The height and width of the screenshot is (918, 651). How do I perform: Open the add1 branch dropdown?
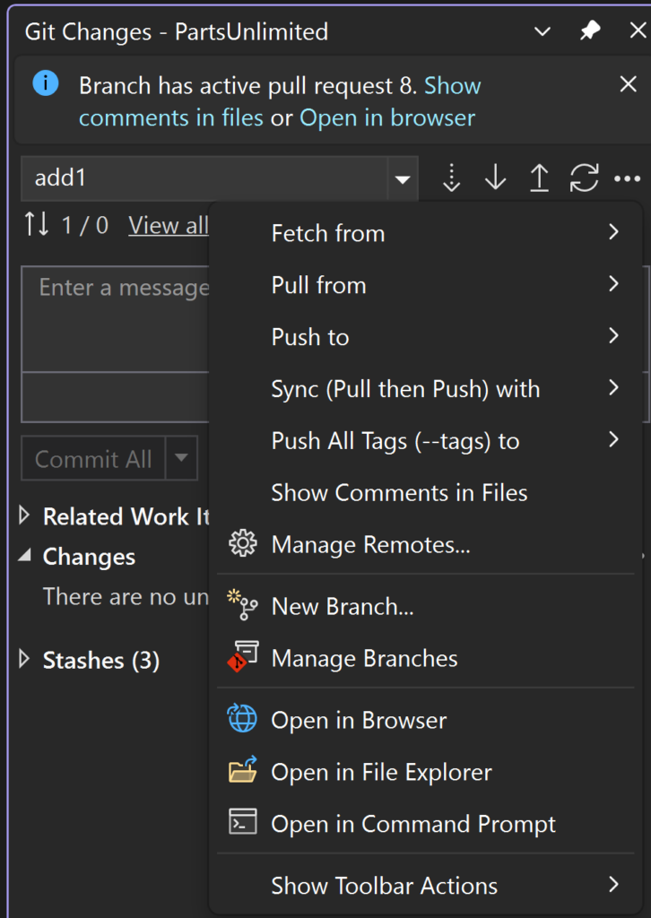point(402,178)
